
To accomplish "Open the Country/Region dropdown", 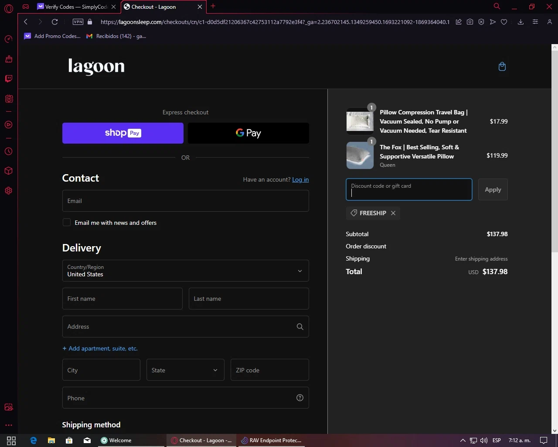I will click(x=186, y=271).
